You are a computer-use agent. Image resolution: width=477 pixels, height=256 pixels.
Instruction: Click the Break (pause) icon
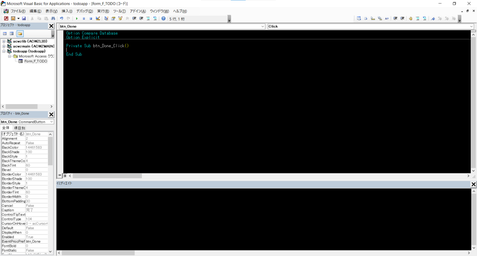84,18
